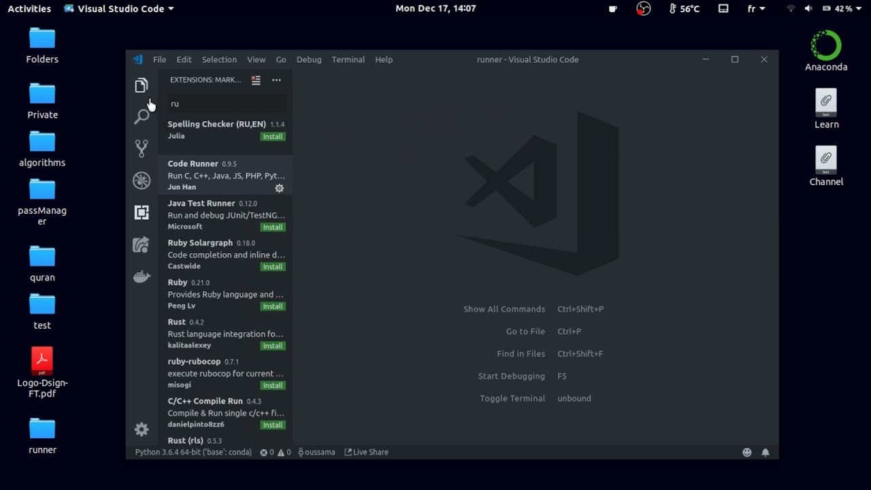Image resolution: width=871 pixels, height=490 pixels.
Task: Click the feedback smiley in status bar
Action: [x=747, y=452]
